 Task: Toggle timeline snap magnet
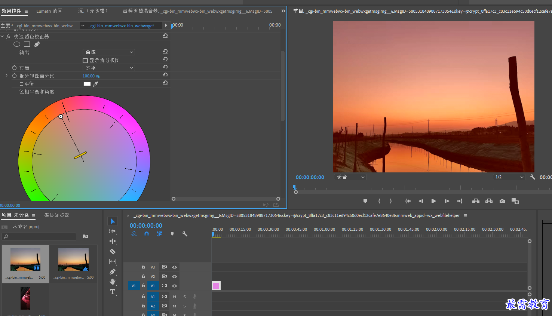pos(147,234)
